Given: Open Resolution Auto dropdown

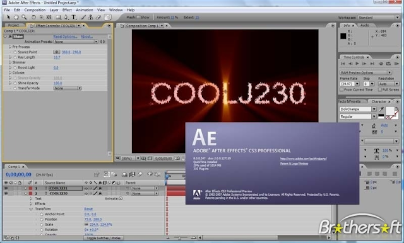Looking at the screenshot, I should coord(388,84).
